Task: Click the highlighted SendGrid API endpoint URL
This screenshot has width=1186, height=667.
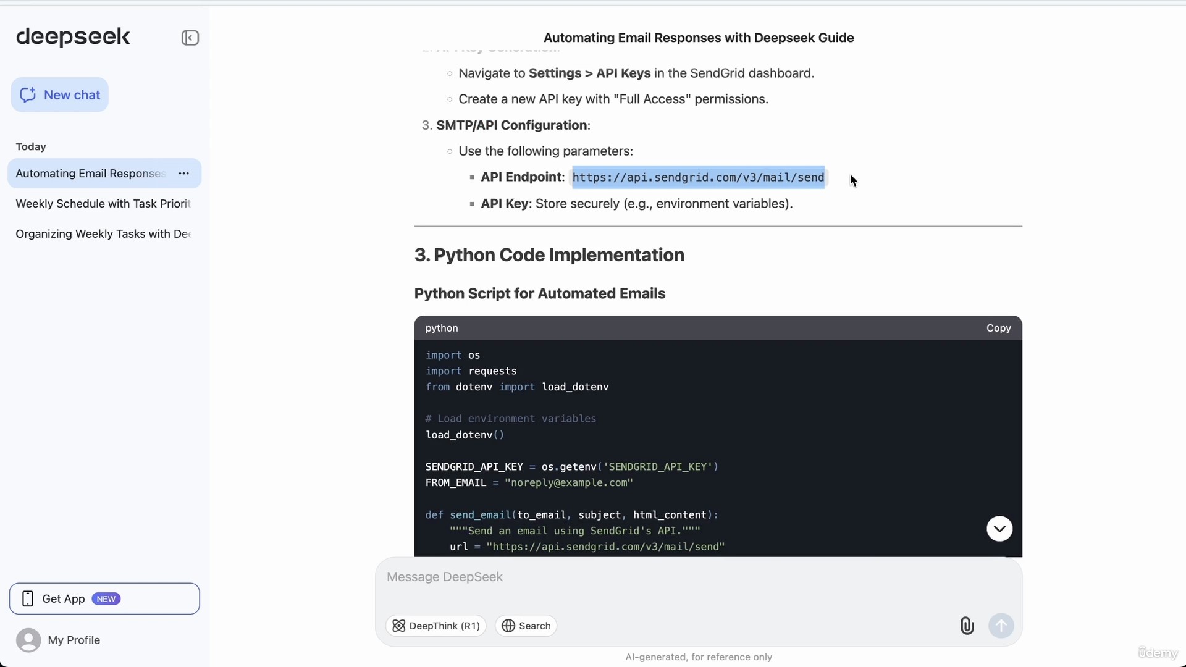Action: [x=698, y=177]
